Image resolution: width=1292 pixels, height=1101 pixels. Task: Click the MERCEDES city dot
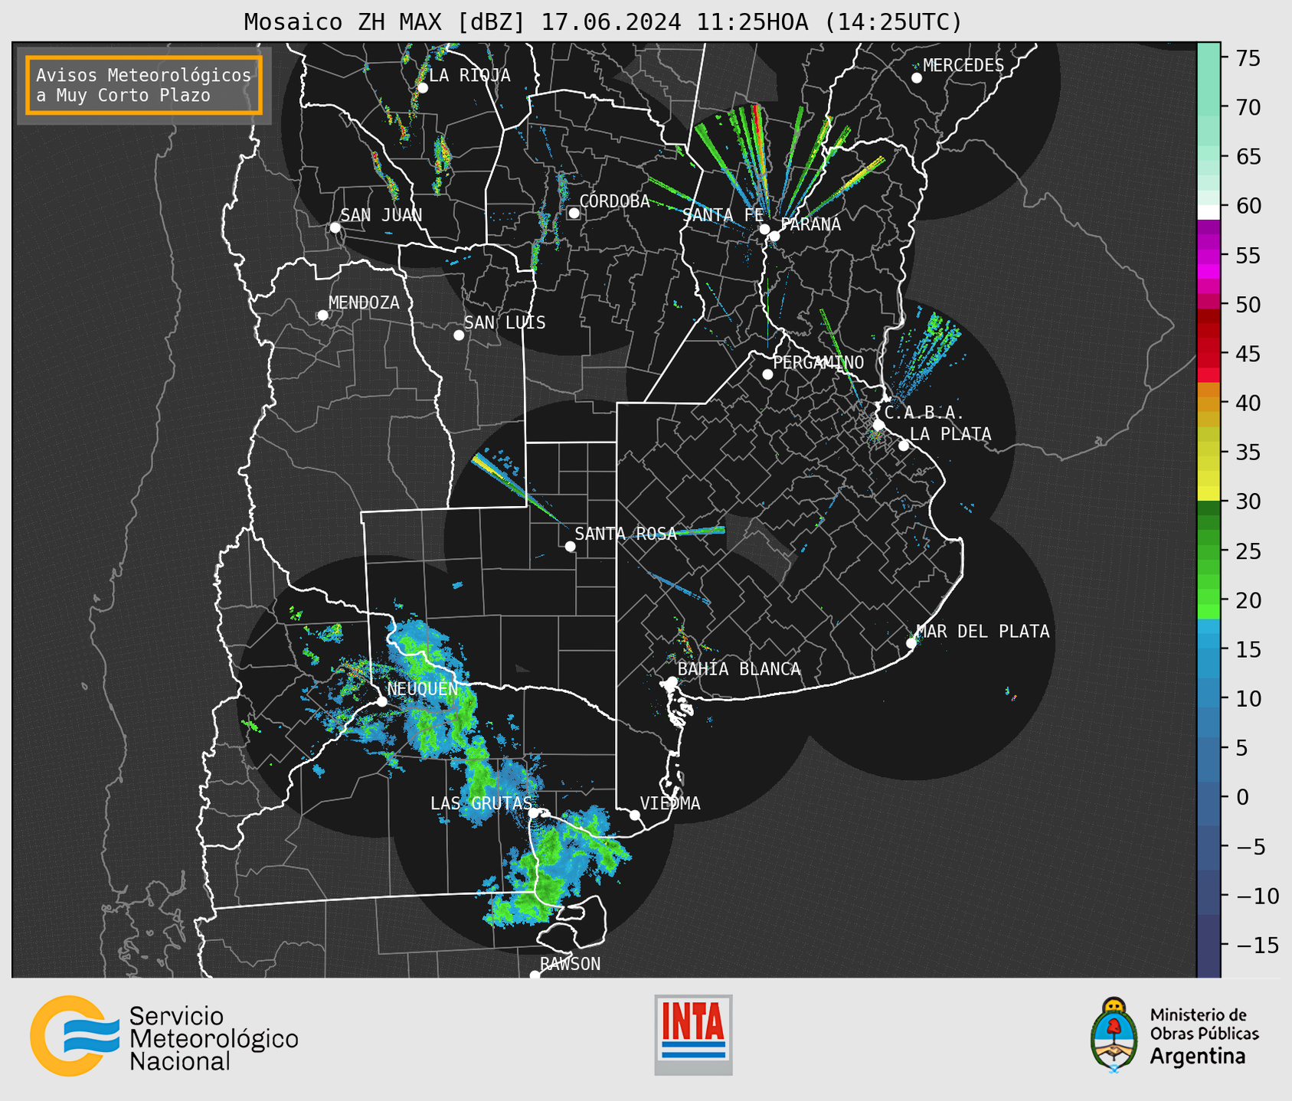coord(917,78)
